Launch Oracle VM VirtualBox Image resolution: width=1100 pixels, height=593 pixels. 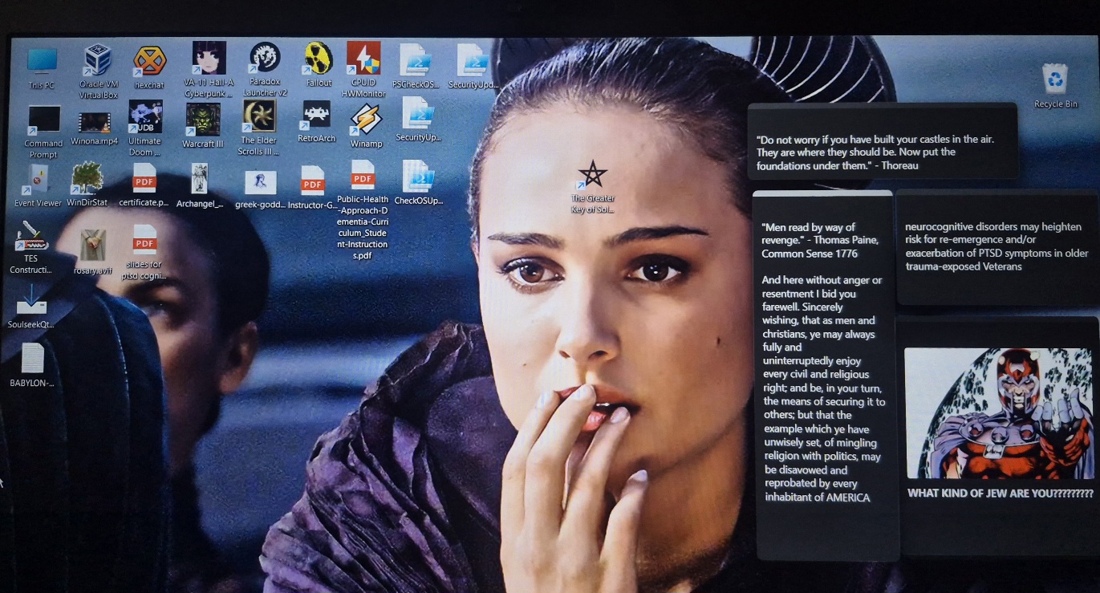coord(99,71)
